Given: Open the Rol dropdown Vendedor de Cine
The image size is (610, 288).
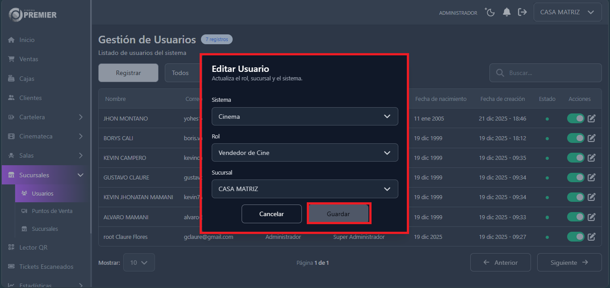Looking at the screenshot, I should tap(305, 152).
